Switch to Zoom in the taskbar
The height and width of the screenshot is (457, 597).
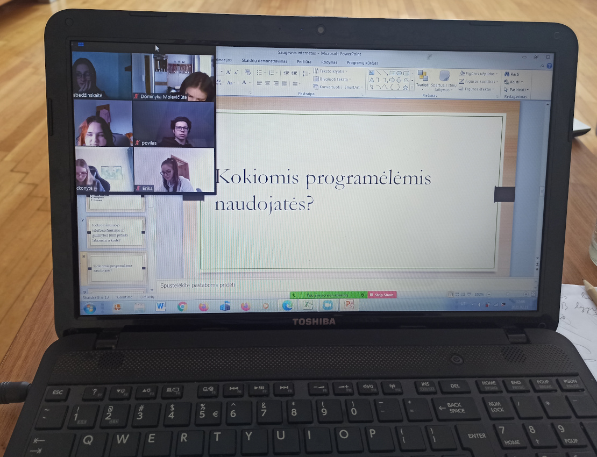328,304
